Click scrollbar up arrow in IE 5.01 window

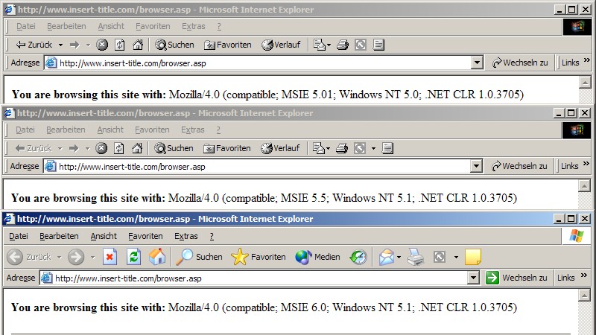585,83
